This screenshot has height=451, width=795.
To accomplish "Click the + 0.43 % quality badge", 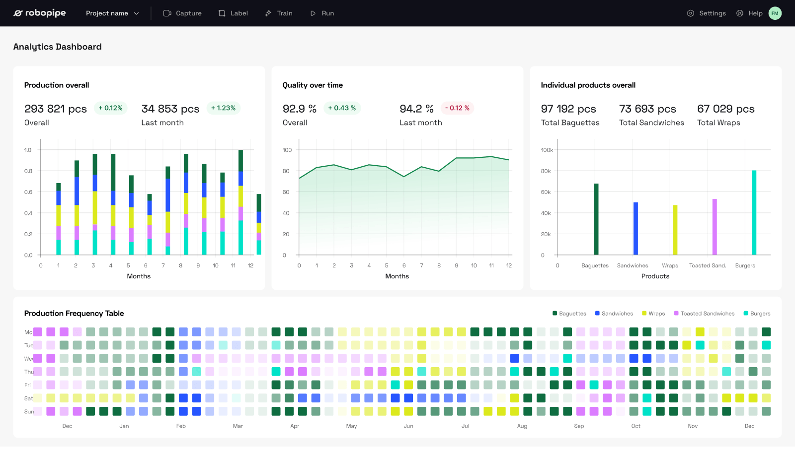I will point(342,108).
